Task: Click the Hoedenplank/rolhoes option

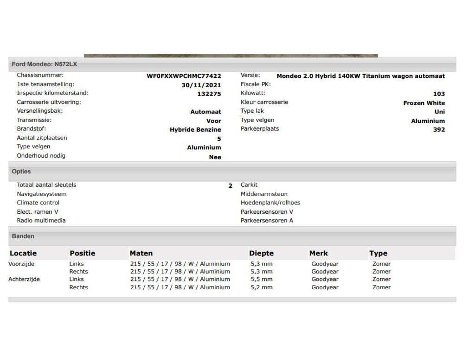Action: pos(270,203)
